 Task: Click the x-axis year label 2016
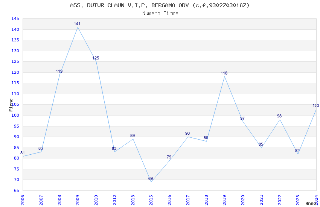[169, 200]
